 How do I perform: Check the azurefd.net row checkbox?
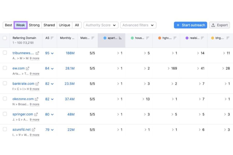point(5,129)
